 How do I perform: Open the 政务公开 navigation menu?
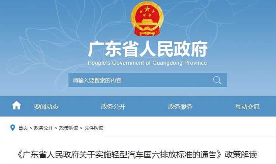(x=113, y=106)
